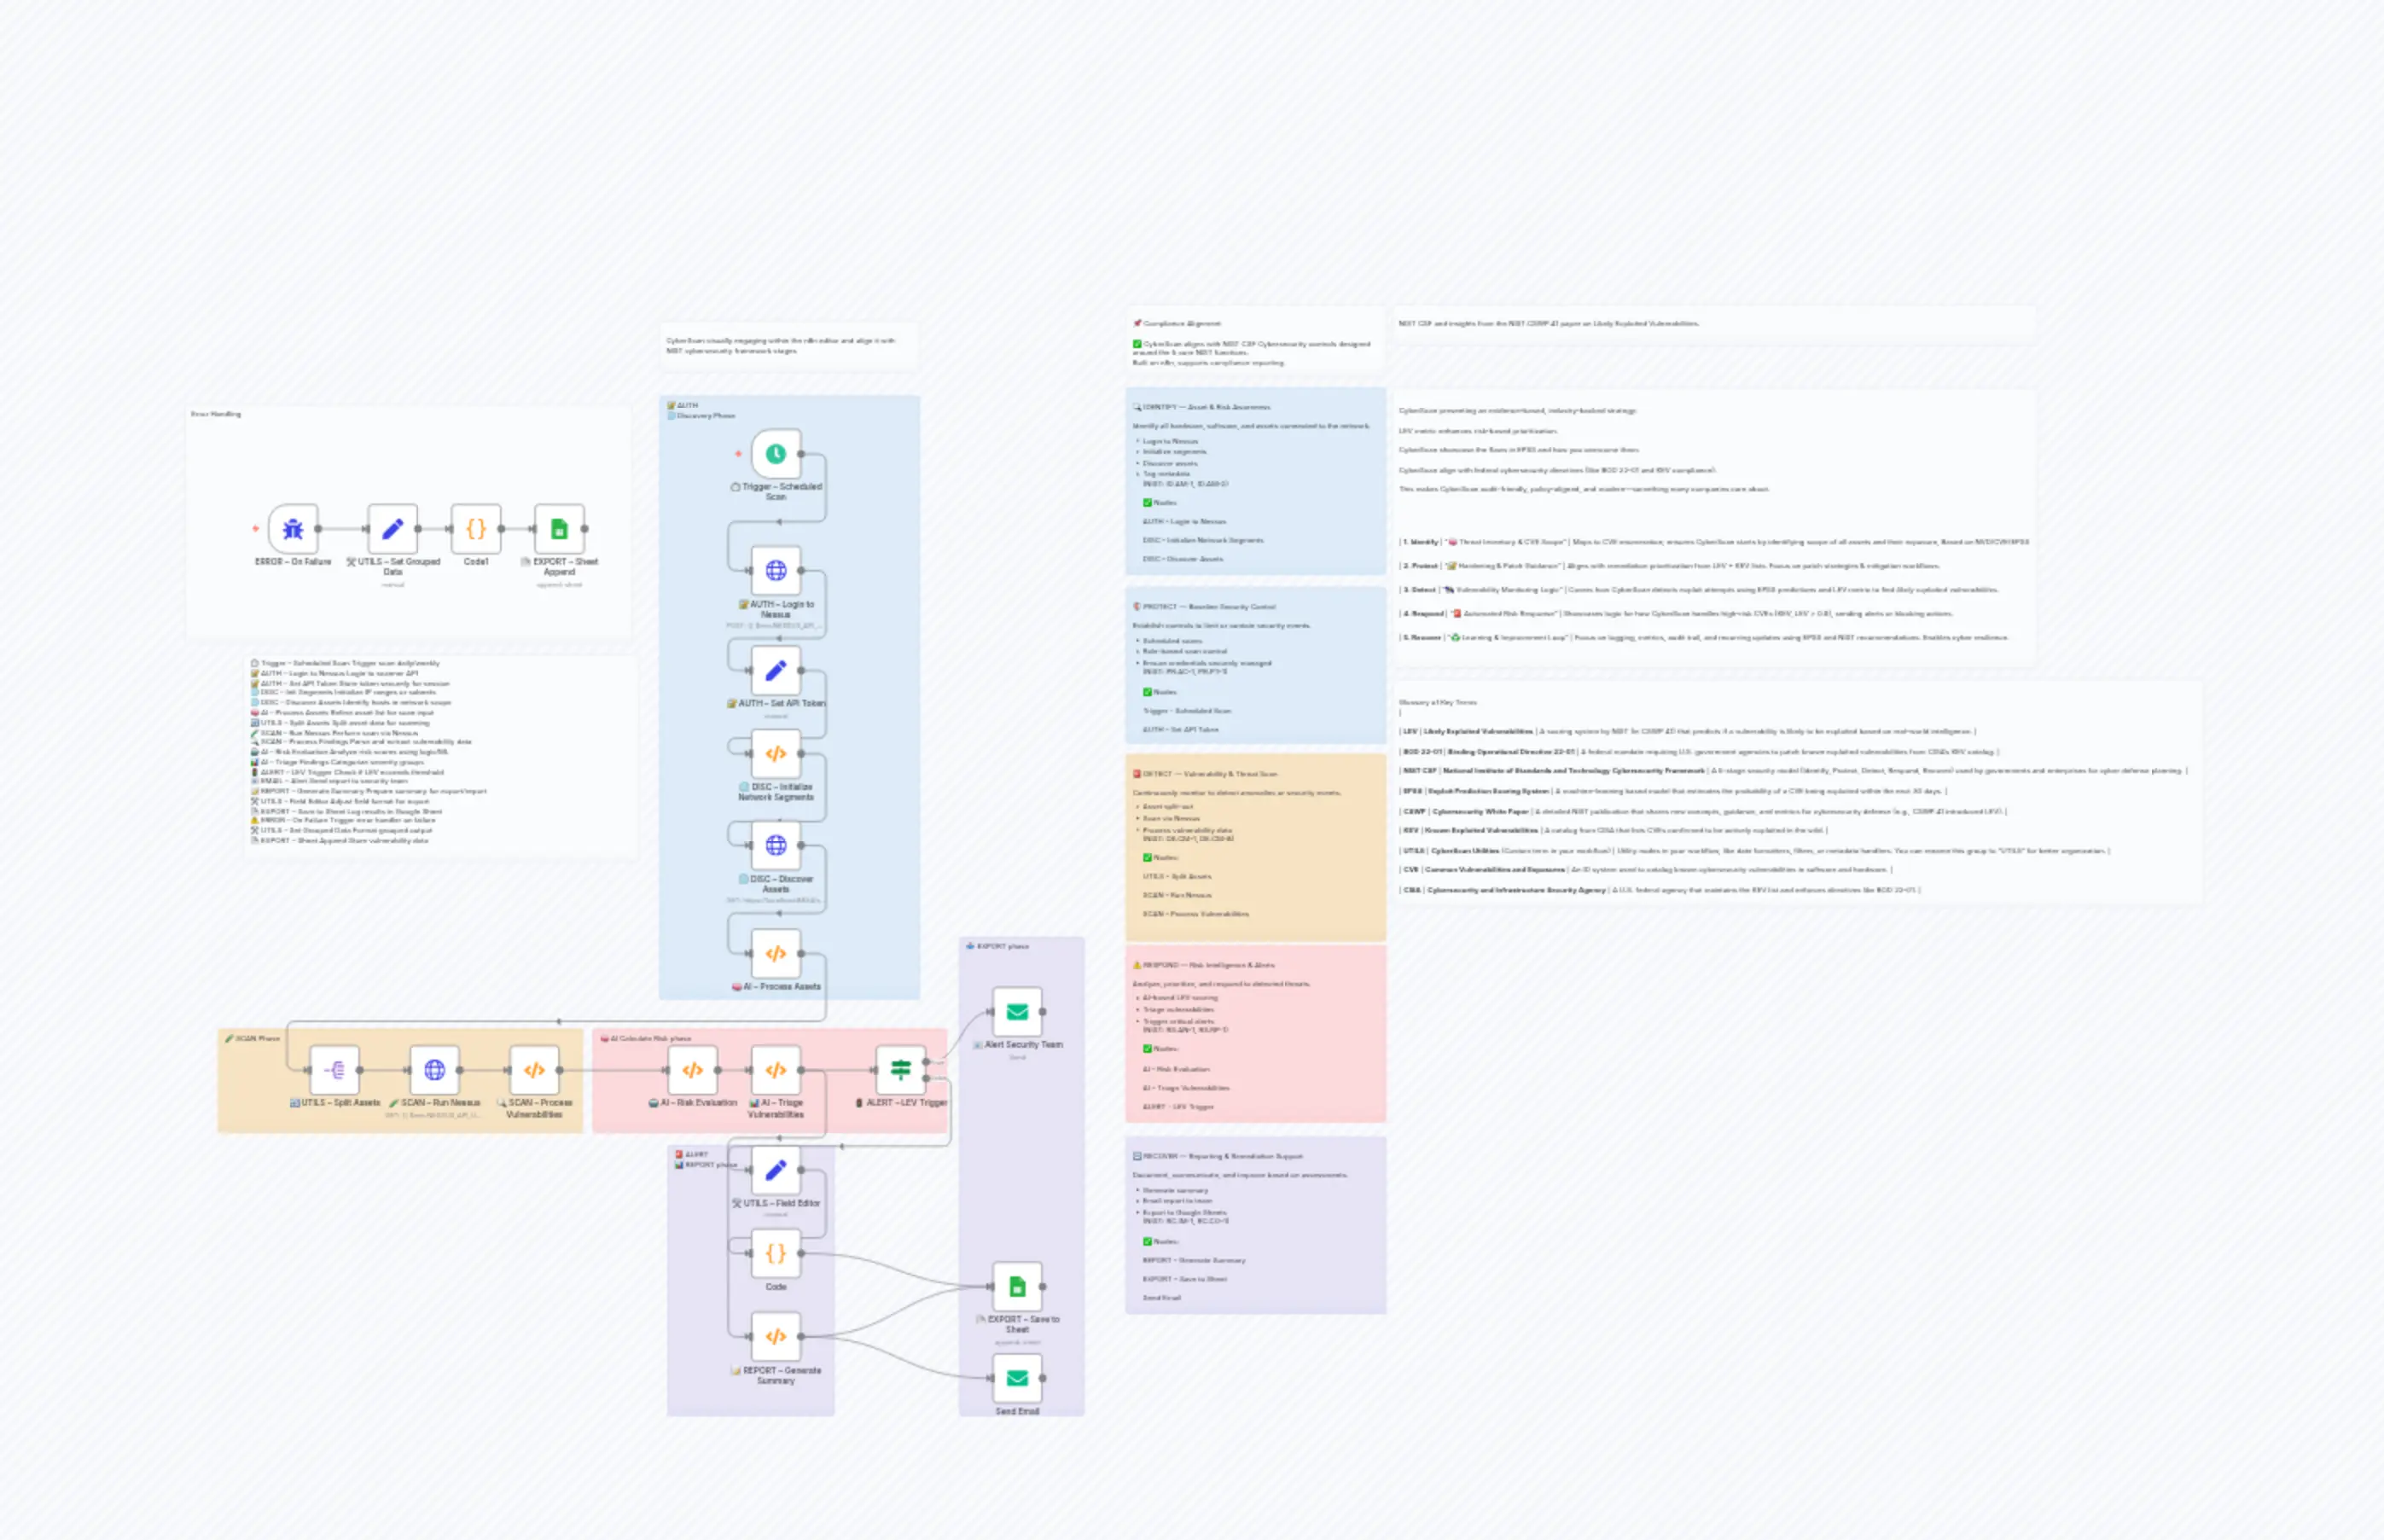
Task: Select the ERROR – On Failure bug node
Action: pos(293,530)
